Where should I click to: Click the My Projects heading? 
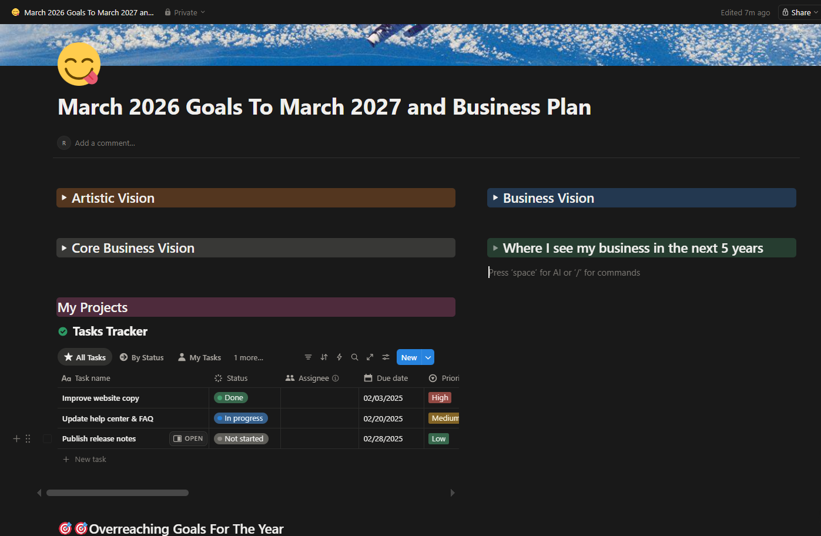point(93,307)
